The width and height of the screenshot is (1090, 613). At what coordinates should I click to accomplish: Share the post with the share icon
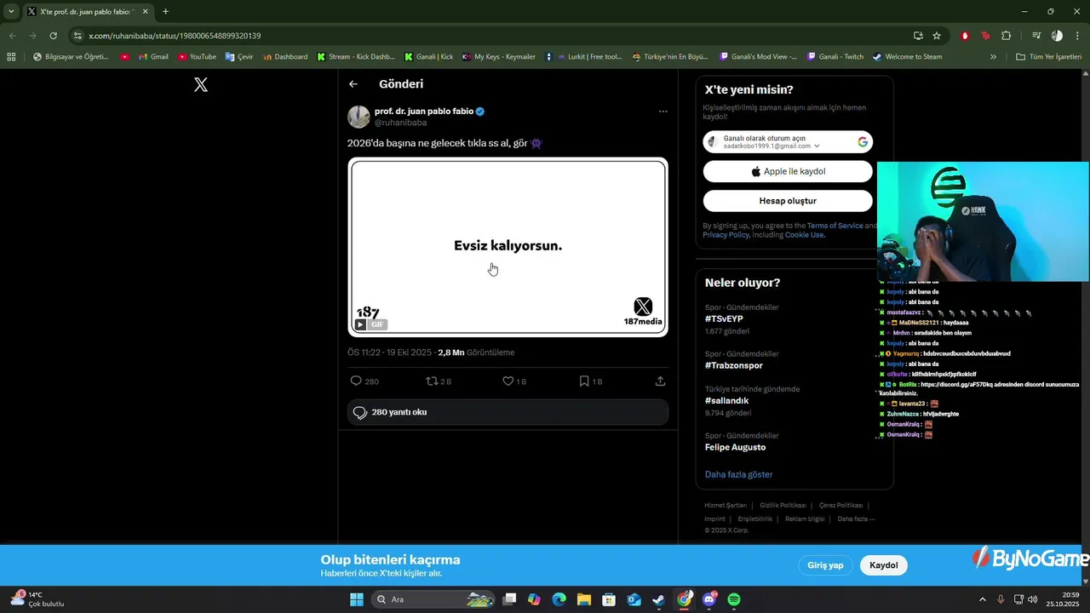660,381
